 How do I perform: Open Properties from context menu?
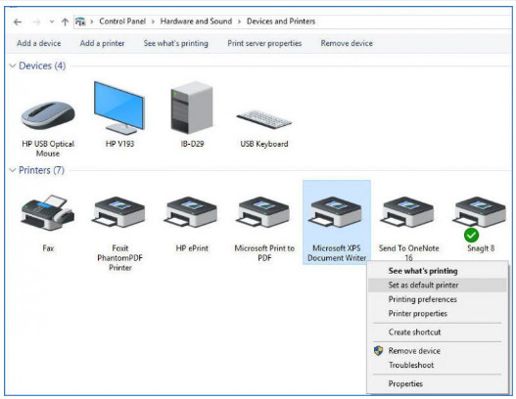click(437, 383)
